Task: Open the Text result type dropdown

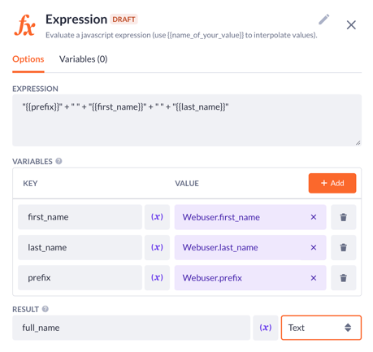Action: (x=321, y=328)
